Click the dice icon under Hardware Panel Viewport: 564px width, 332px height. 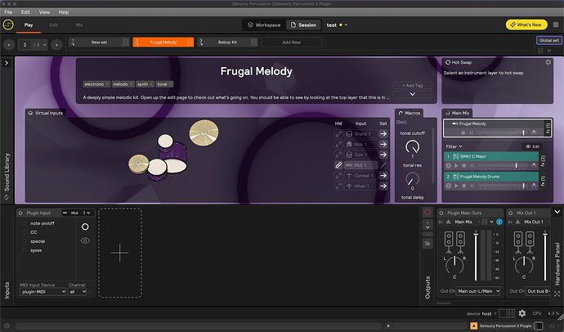[x=557, y=294]
